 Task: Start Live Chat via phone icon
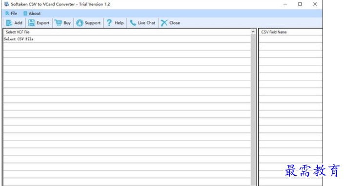[x=133, y=23]
